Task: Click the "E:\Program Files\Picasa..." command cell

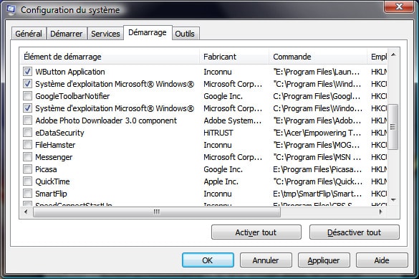Action: click(317, 169)
